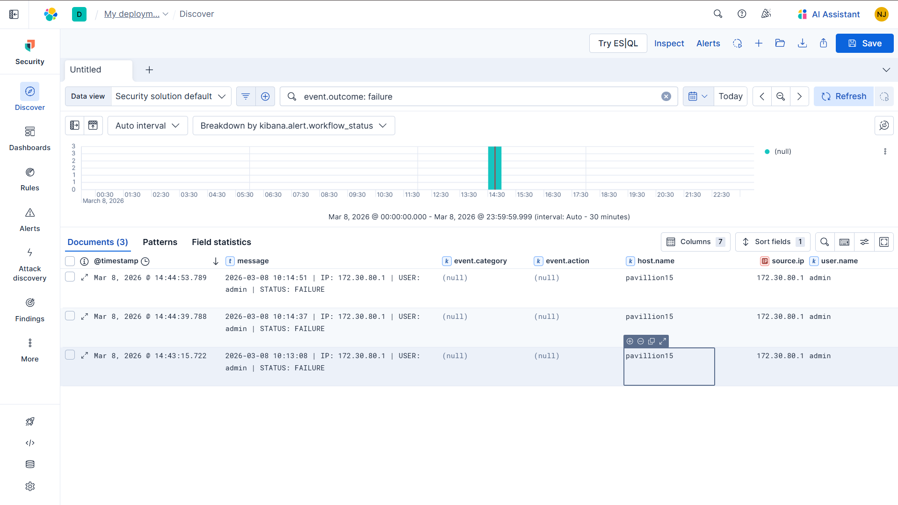Open saved search folder icon
This screenshot has width=898, height=505.
point(780,43)
